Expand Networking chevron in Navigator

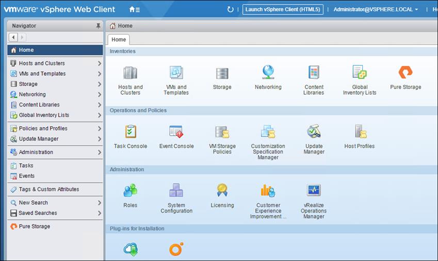click(x=100, y=95)
